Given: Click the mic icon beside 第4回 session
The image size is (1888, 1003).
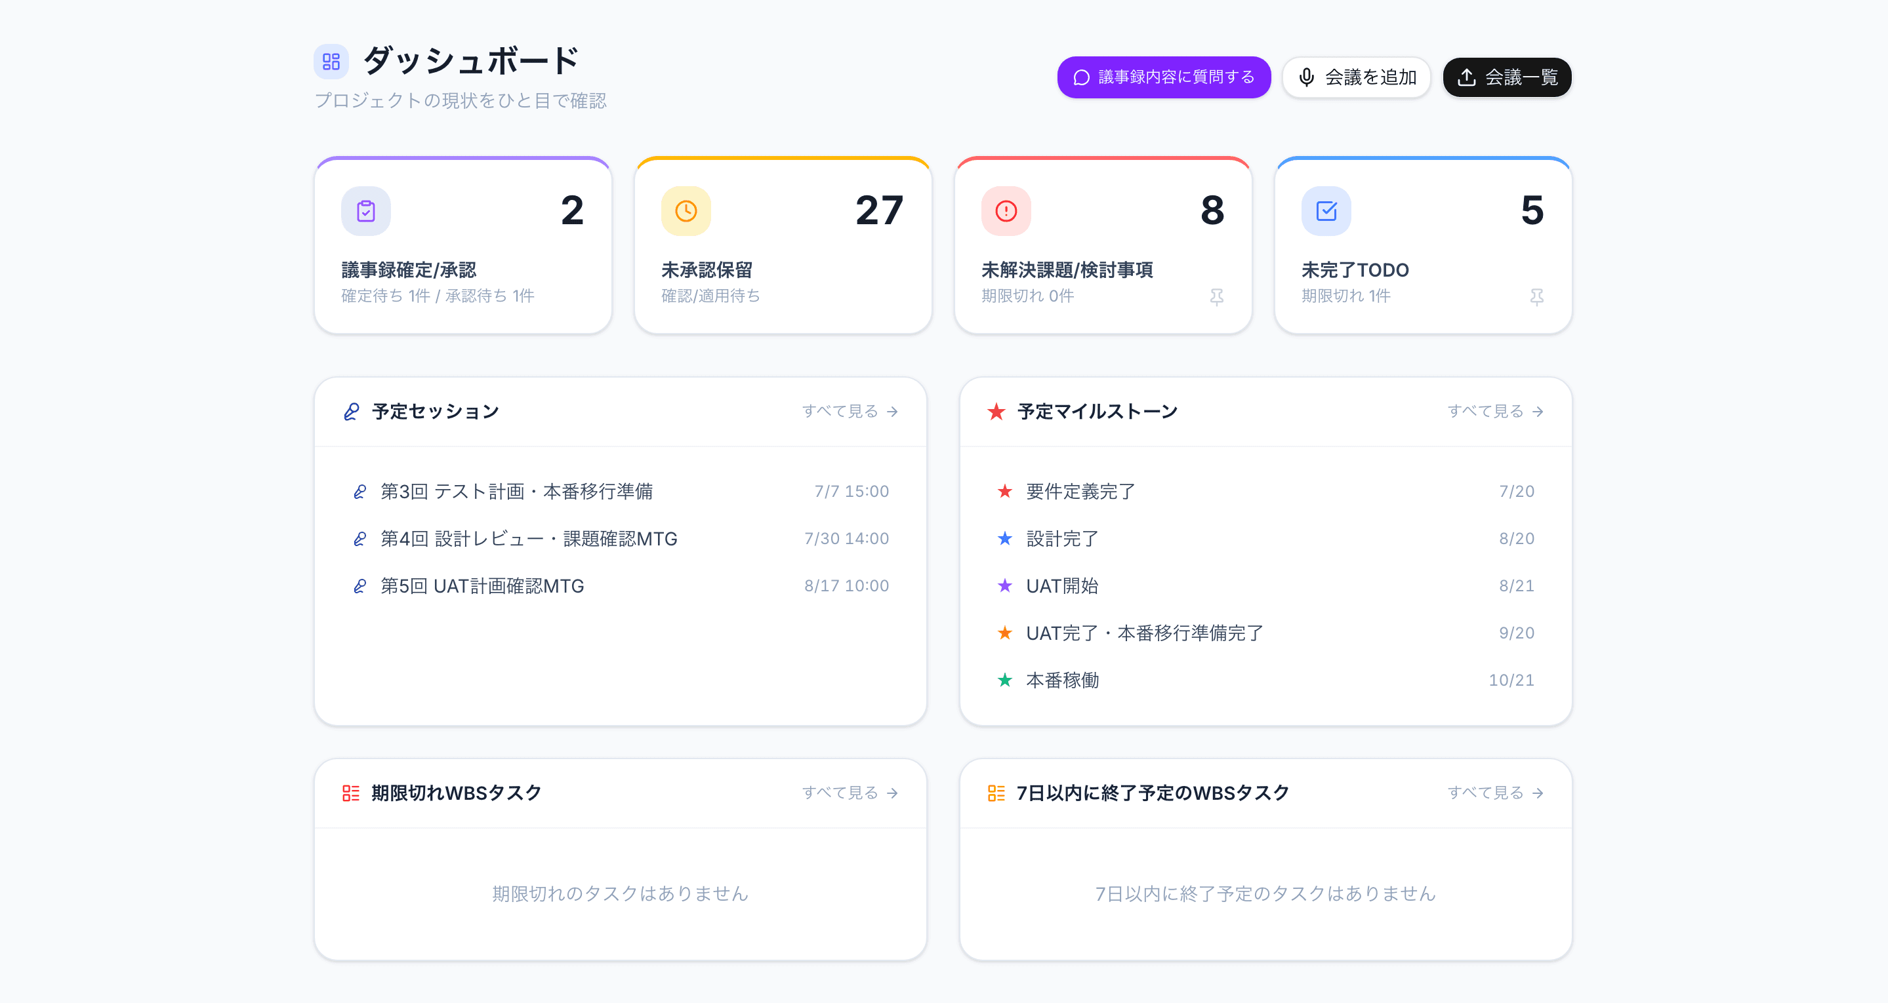Looking at the screenshot, I should 360,540.
